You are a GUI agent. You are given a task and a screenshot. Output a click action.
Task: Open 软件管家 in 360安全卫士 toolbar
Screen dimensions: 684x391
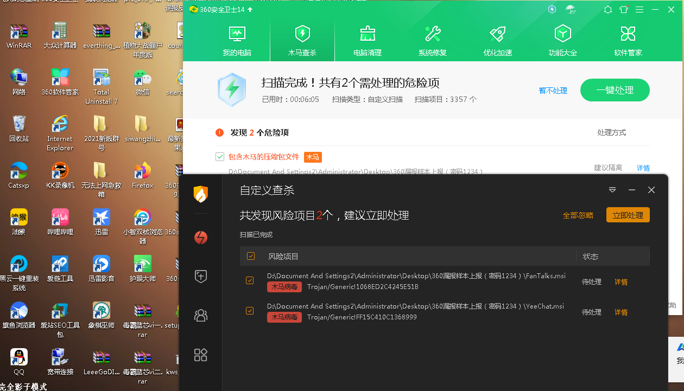tap(628, 41)
